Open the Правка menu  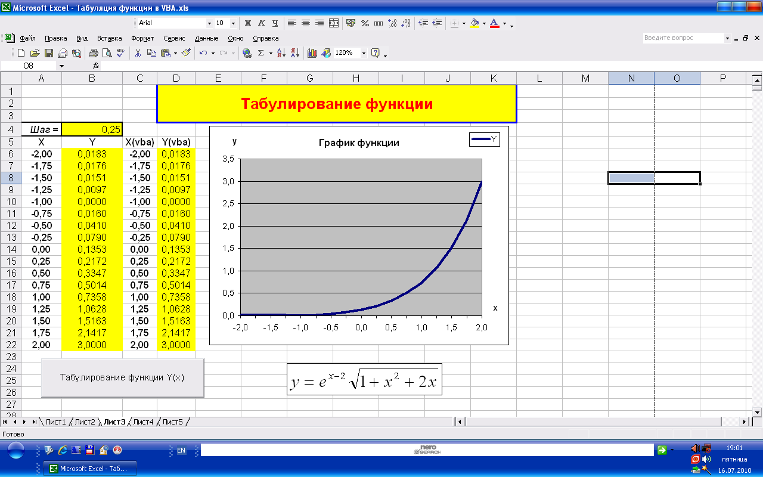tap(56, 38)
